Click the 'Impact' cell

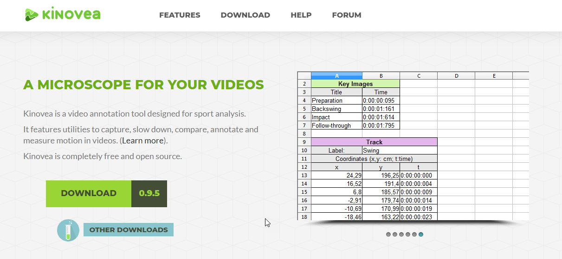(x=336, y=117)
